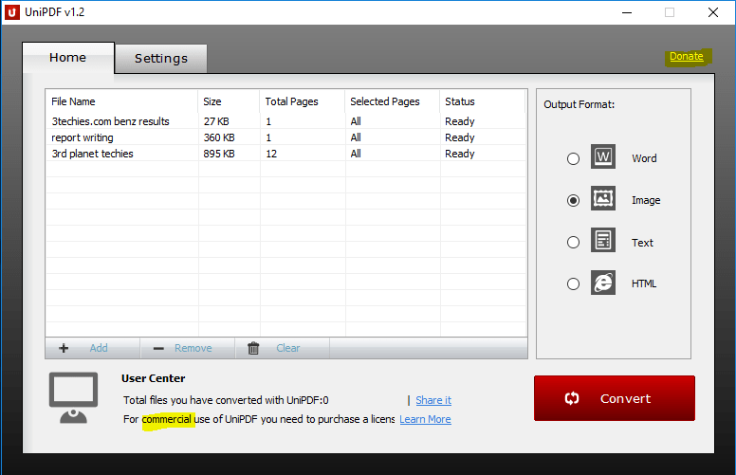
Task: Click the Text format document icon
Action: tap(602, 240)
